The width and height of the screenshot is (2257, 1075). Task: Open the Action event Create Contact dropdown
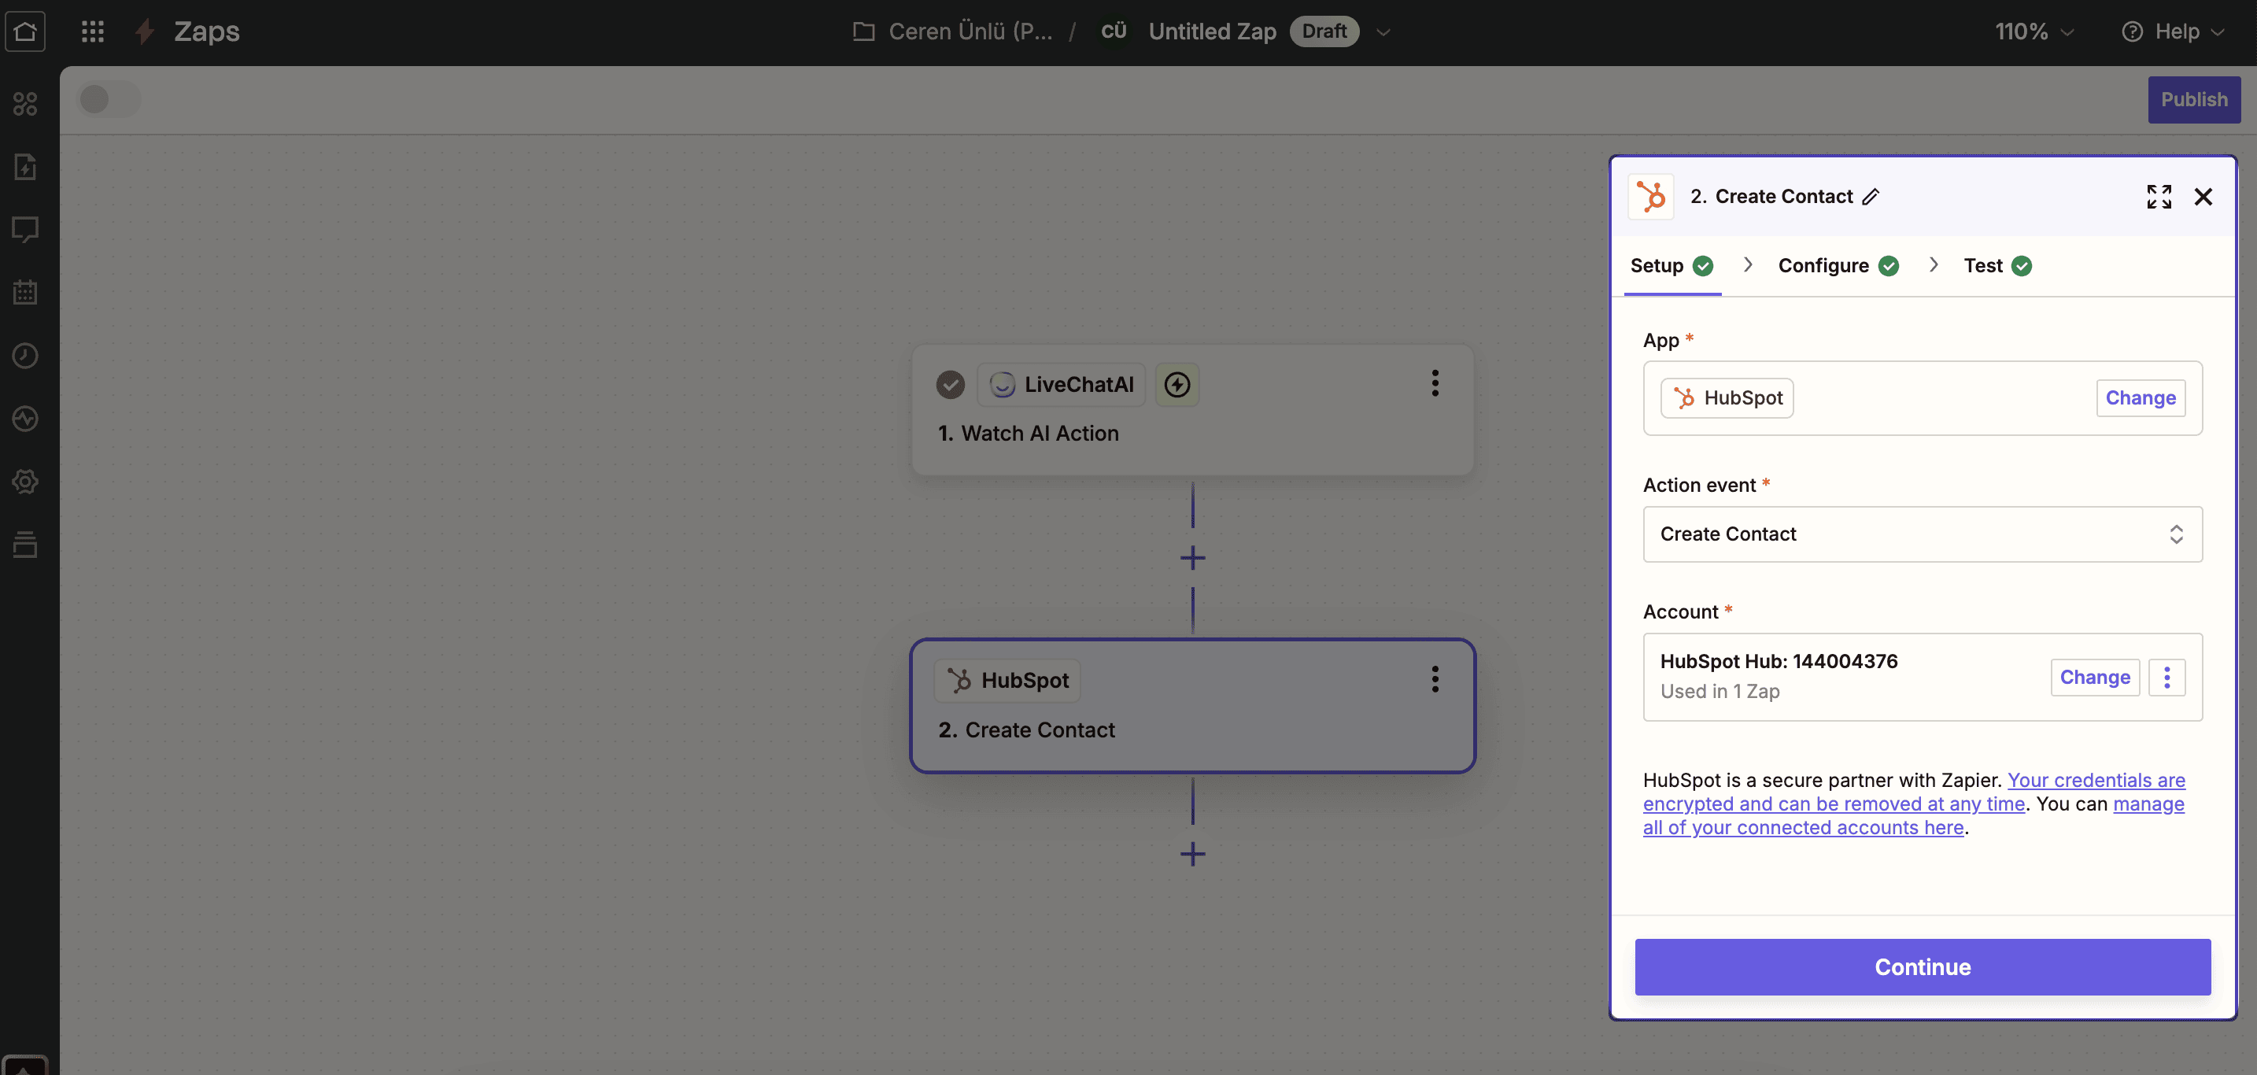point(1923,534)
